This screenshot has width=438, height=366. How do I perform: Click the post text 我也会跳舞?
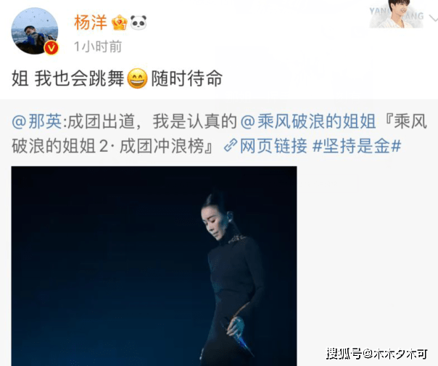coord(79,78)
